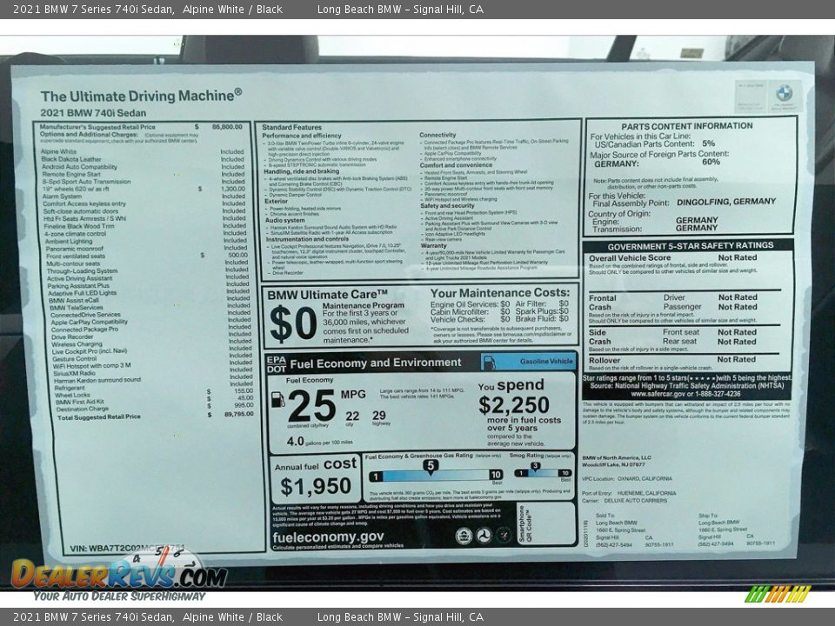Select the city MPG value 22
Screen dimensions: 835x626
click(x=352, y=416)
